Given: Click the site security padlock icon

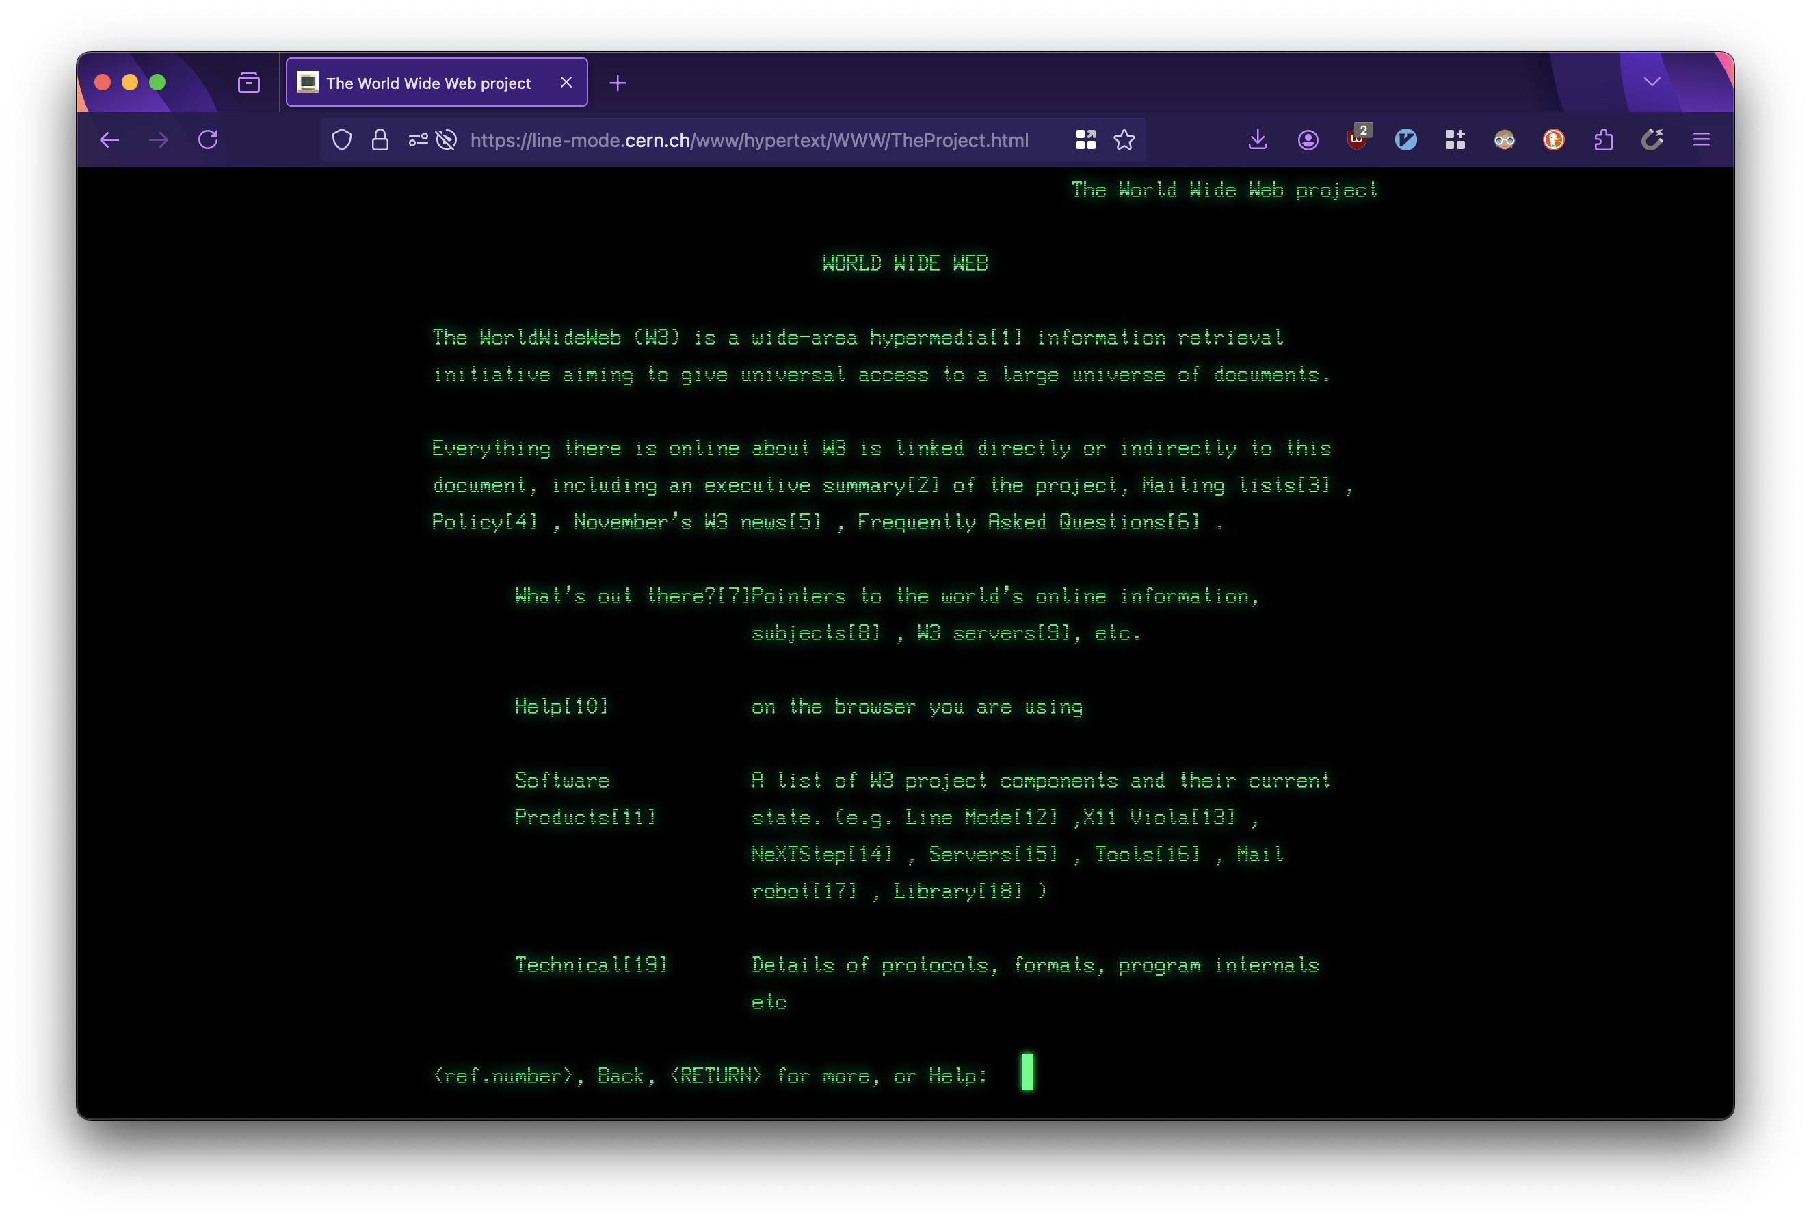Looking at the screenshot, I should (380, 140).
